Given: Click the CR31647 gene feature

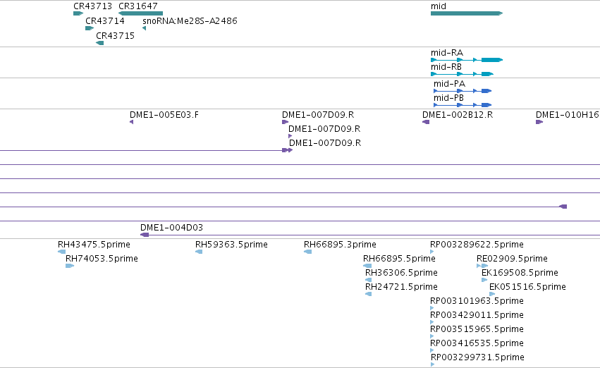Looking at the screenshot, I should 140,13.
